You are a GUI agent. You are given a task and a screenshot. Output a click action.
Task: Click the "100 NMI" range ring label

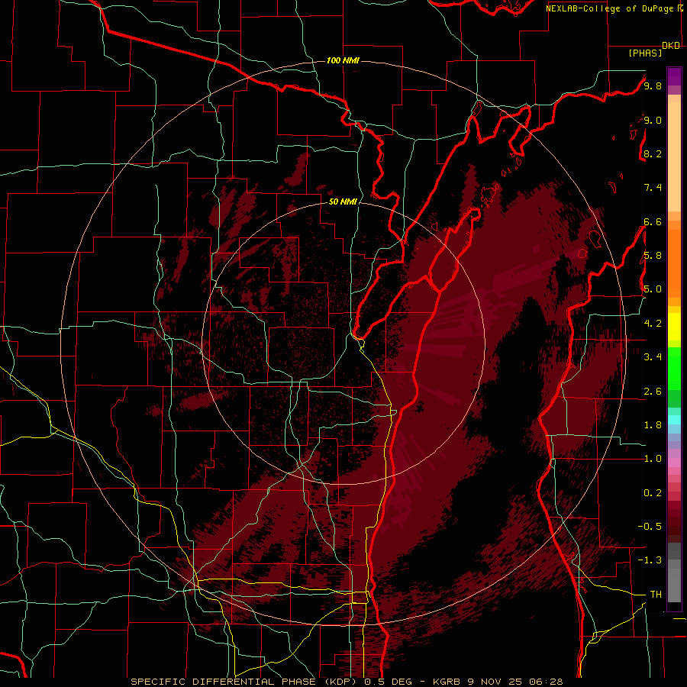point(343,60)
